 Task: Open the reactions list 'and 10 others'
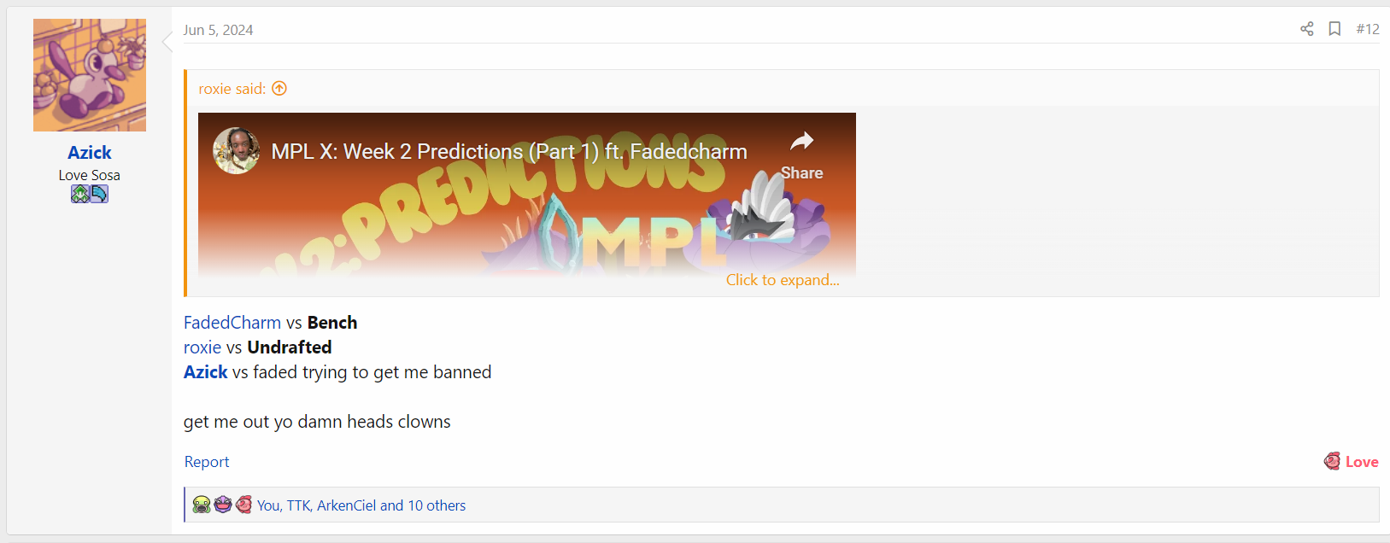coord(423,505)
